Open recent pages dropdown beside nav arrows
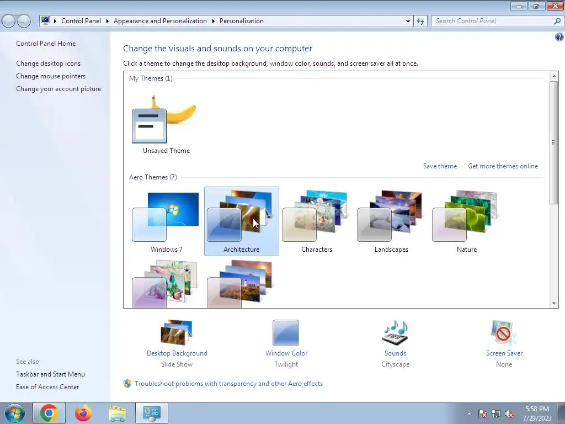Viewport: 565px width, 424px height. pos(35,22)
